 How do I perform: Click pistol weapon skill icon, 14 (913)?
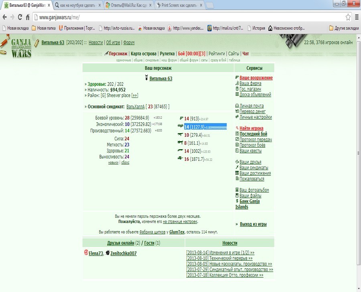pyautogui.click(x=181, y=118)
